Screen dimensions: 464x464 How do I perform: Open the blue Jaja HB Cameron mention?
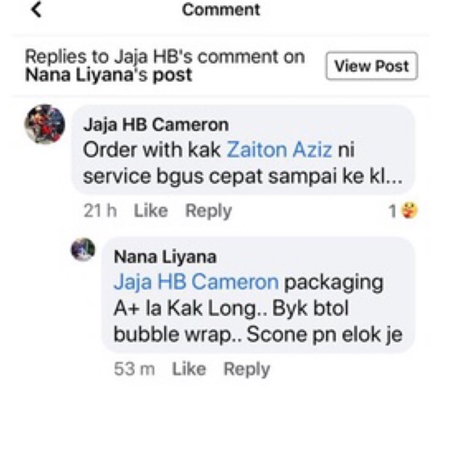(x=196, y=281)
